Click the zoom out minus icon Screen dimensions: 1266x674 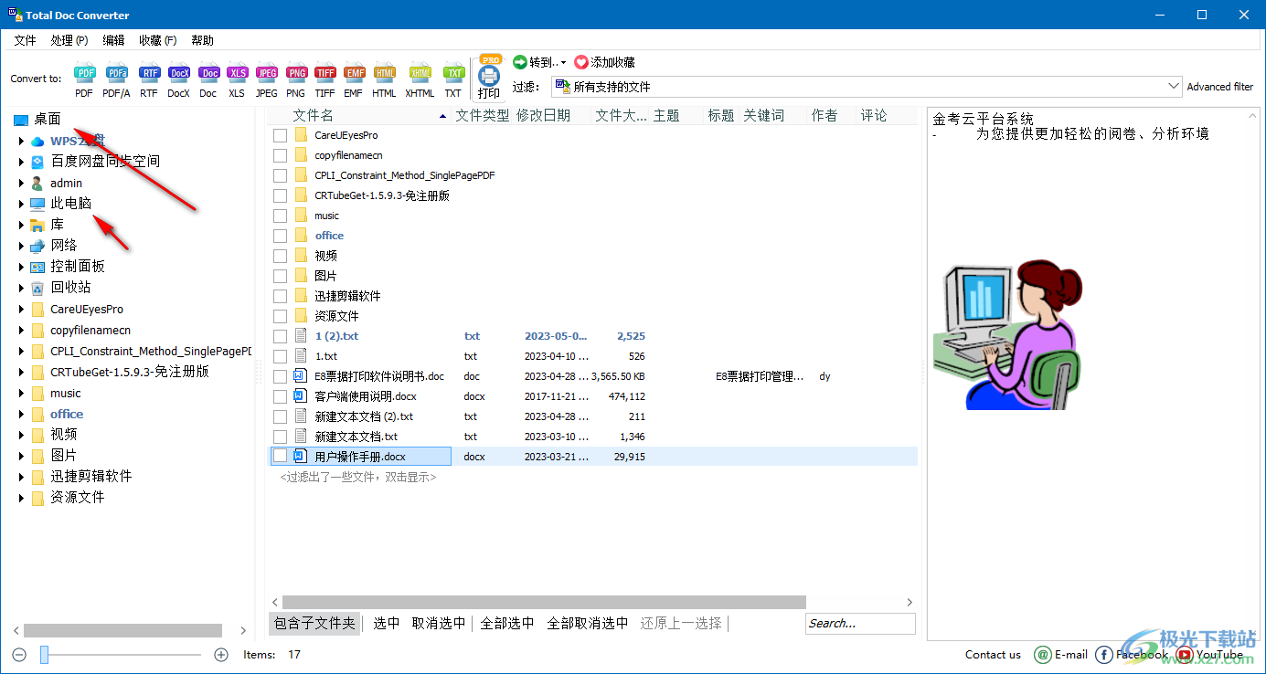coord(19,654)
